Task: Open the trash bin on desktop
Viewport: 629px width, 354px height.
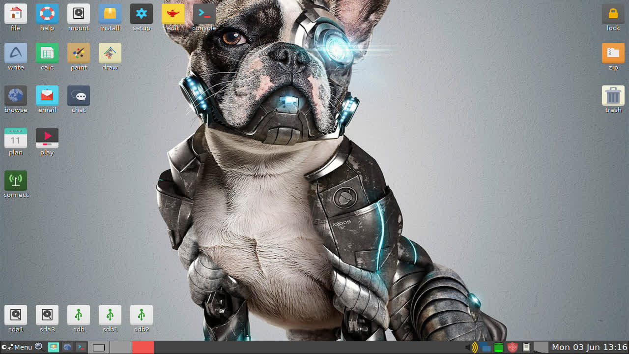Action: tap(613, 96)
